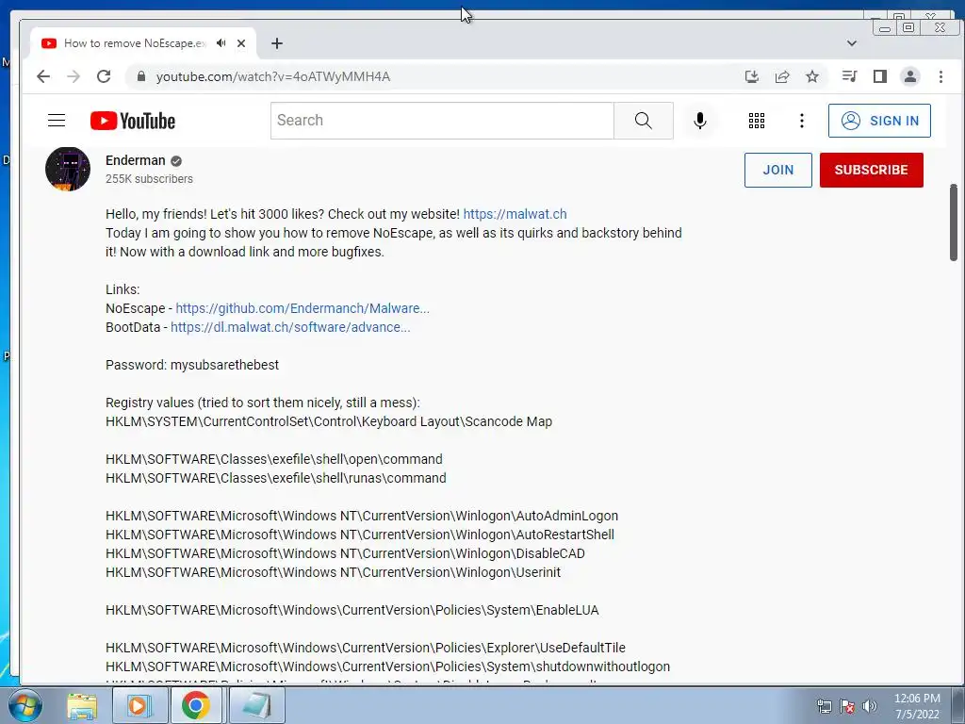Click the network tray icon
Screen dimensions: 965x724
click(x=824, y=706)
